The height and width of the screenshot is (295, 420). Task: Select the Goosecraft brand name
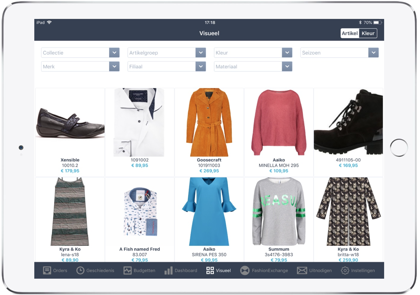[209, 160]
